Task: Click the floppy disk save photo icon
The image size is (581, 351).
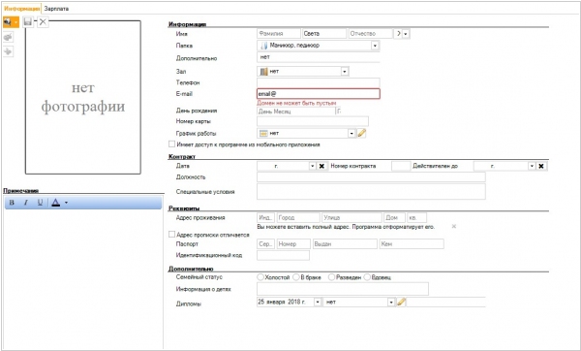Action: 27,22
